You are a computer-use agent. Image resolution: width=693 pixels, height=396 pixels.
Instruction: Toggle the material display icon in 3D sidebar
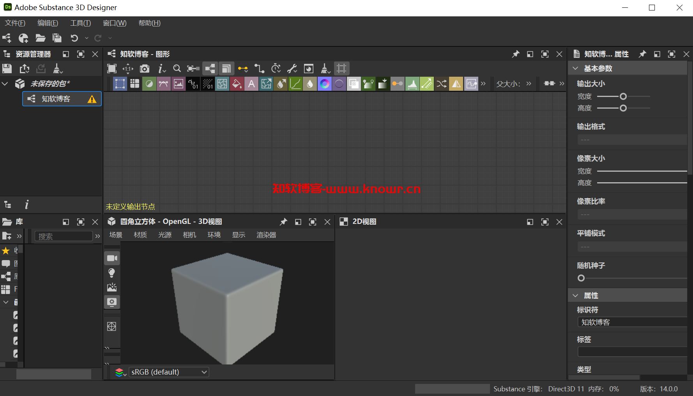pos(112,302)
